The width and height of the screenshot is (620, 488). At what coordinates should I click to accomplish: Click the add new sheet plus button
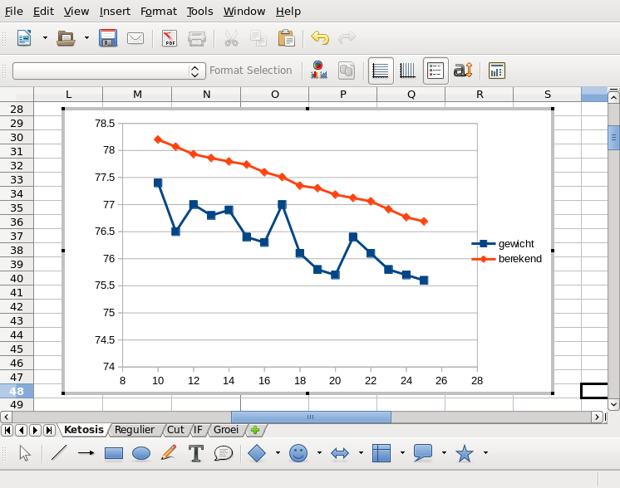tap(255, 430)
